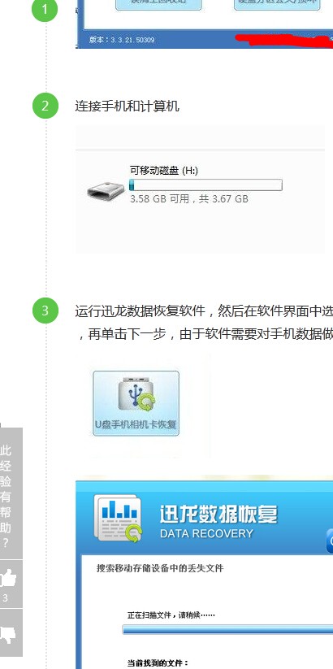This screenshot has height=669, width=333.
Task: Click the cut-off right button above version text
Action: click(x=277, y=4)
